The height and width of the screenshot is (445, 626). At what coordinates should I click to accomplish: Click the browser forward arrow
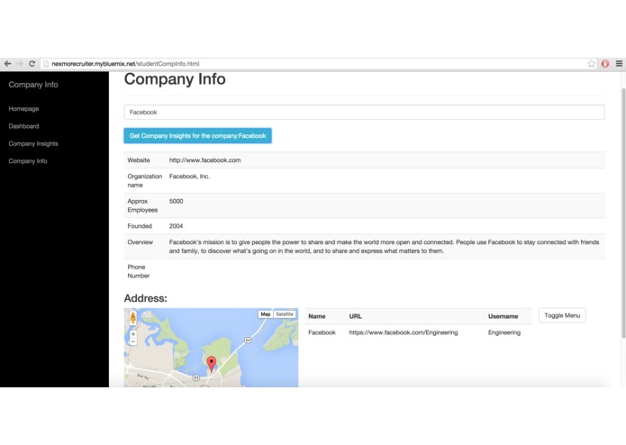[20, 63]
